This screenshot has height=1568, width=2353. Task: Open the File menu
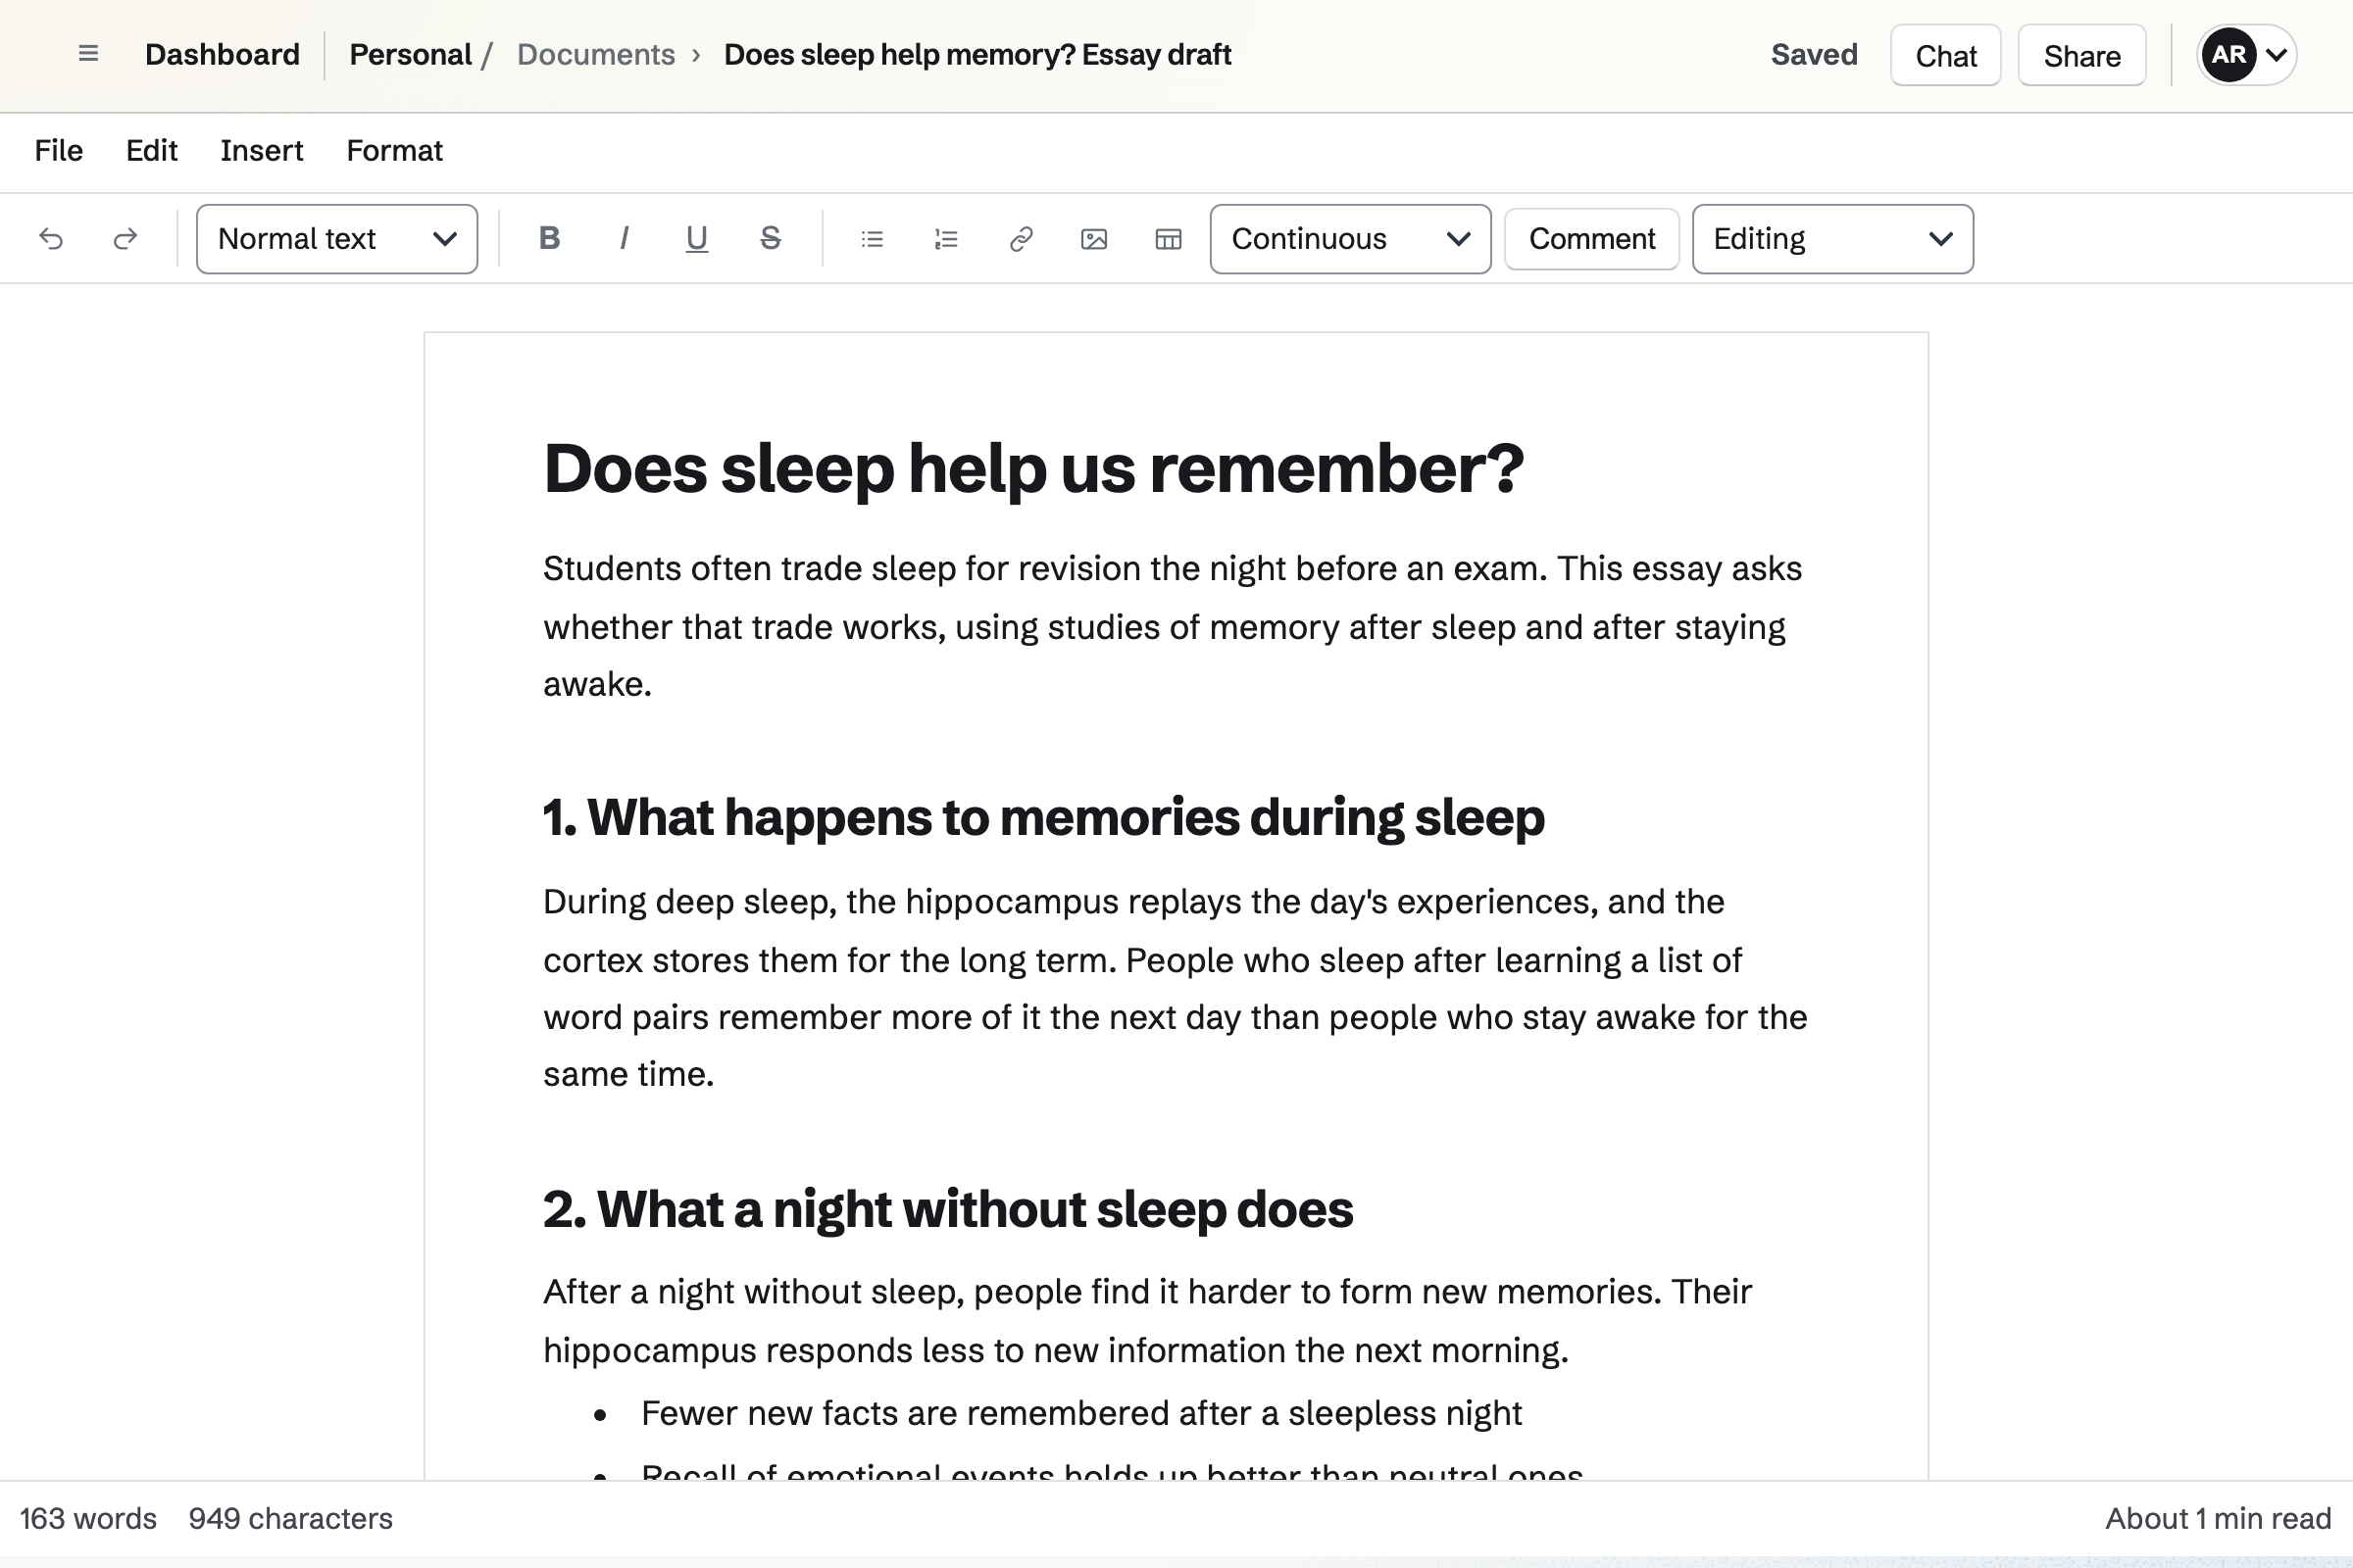click(59, 151)
